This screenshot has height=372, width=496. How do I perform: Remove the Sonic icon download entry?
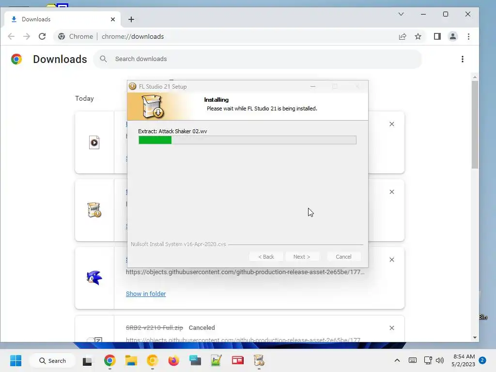(x=391, y=260)
